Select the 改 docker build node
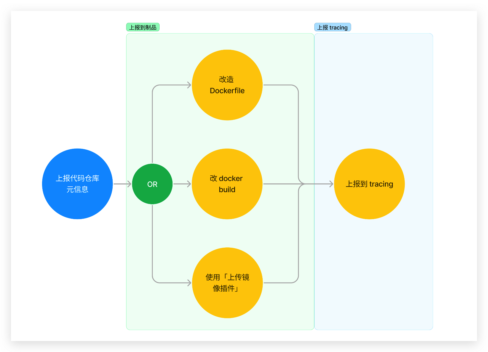 tap(227, 184)
